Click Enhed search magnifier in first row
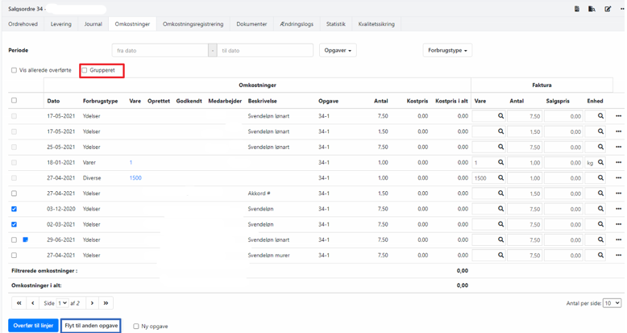This screenshot has height=333, width=627. coord(600,116)
